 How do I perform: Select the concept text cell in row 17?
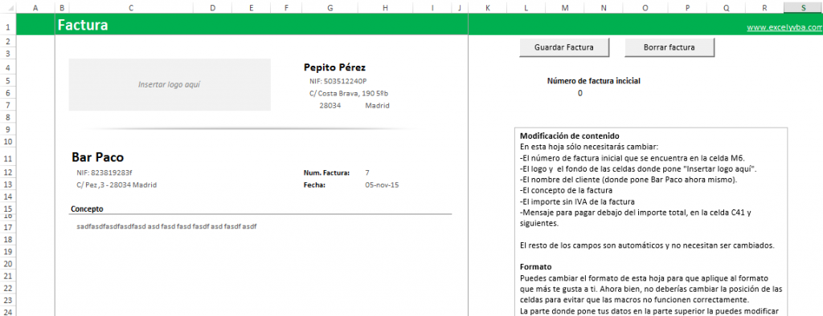166,226
